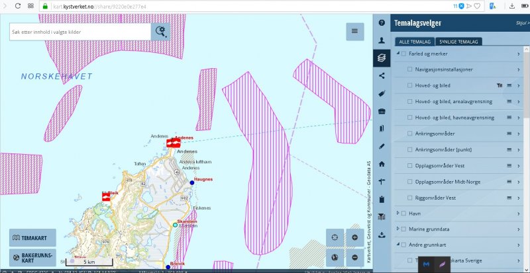Click the download icon in sidebar
The image size is (530, 273).
click(x=382, y=235)
